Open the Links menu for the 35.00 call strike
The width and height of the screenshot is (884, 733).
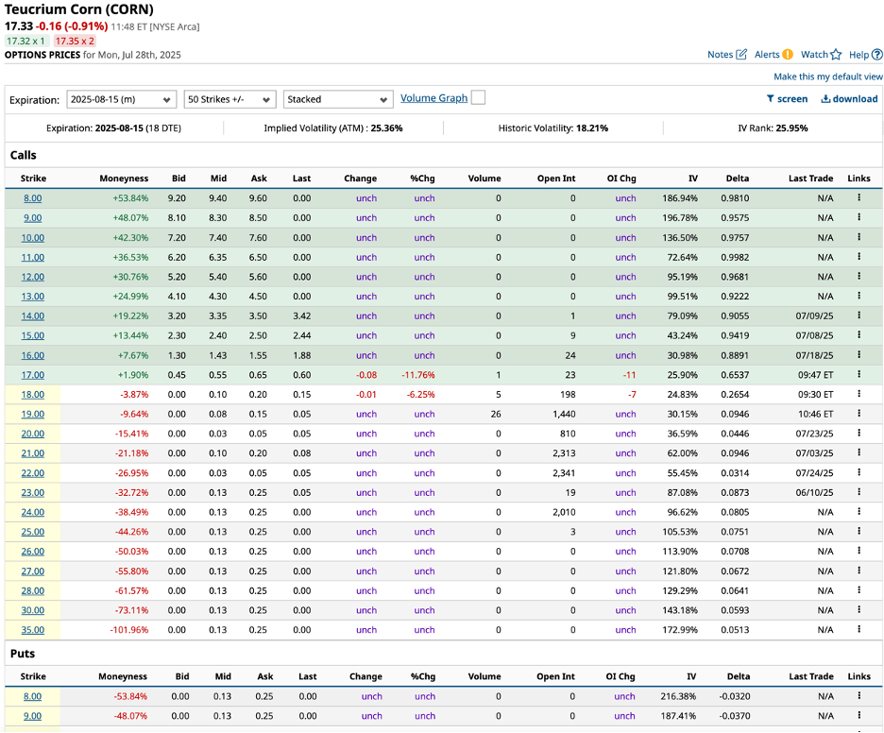point(858,629)
